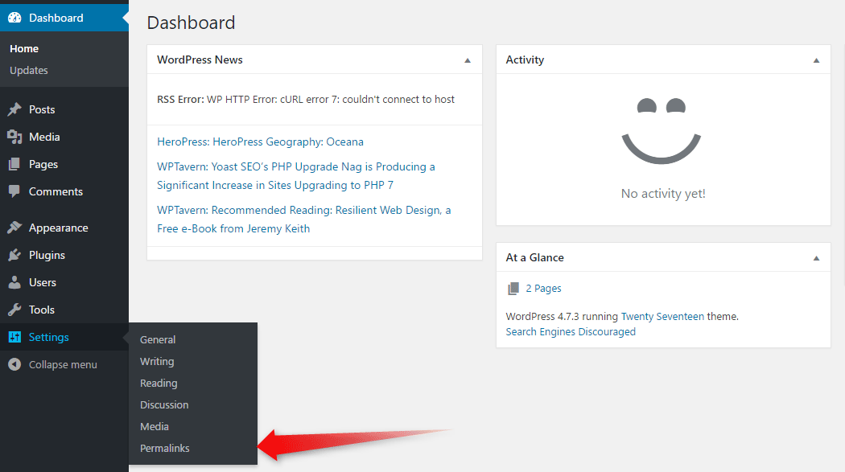This screenshot has width=845, height=472.
Task: Open the HeroPress Geography: Oceana link
Action: coord(260,142)
